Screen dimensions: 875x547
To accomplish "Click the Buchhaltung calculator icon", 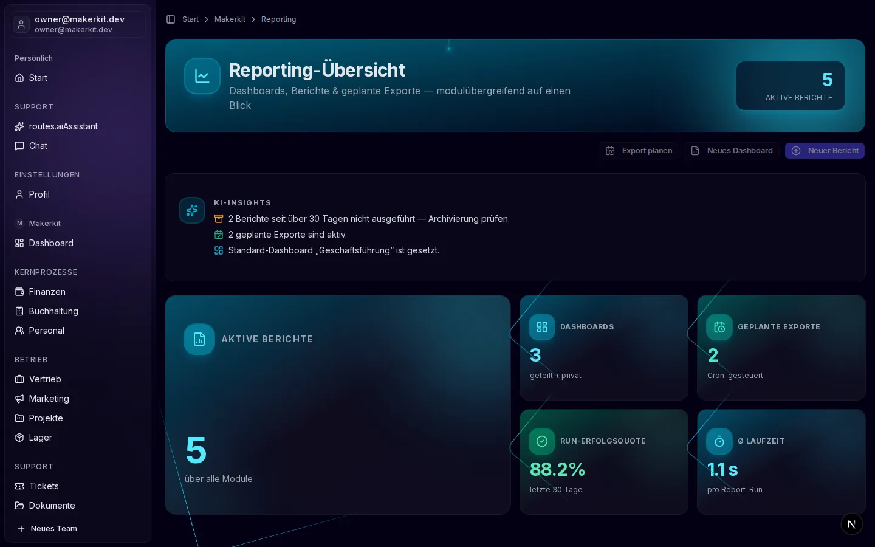I will (x=19, y=311).
